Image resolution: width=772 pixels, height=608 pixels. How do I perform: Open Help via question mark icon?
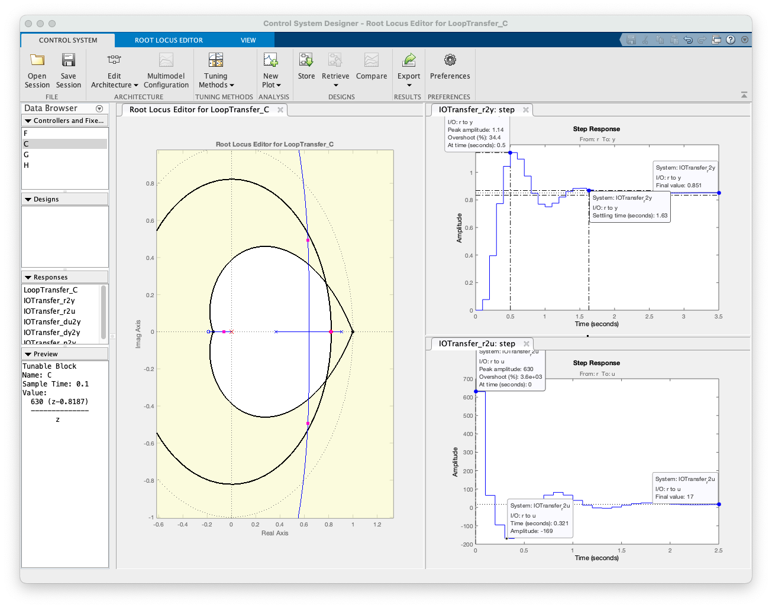point(731,40)
